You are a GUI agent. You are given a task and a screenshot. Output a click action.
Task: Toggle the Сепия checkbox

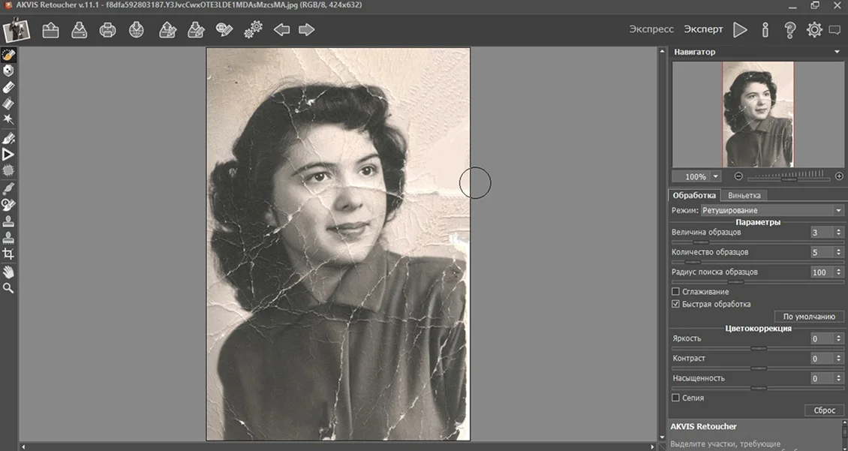click(x=675, y=398)
